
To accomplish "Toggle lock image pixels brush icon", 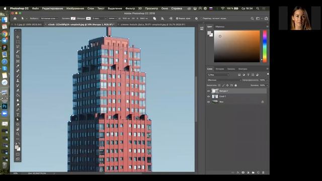I will [x=223, y=85].
